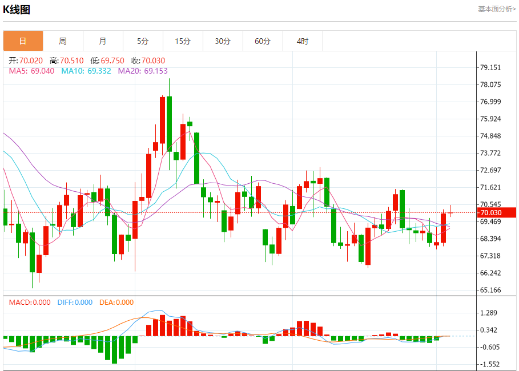Click the 收:70.030 closing price readout
The width and height of the screenshot is (519, 371).
pos(148,61)
